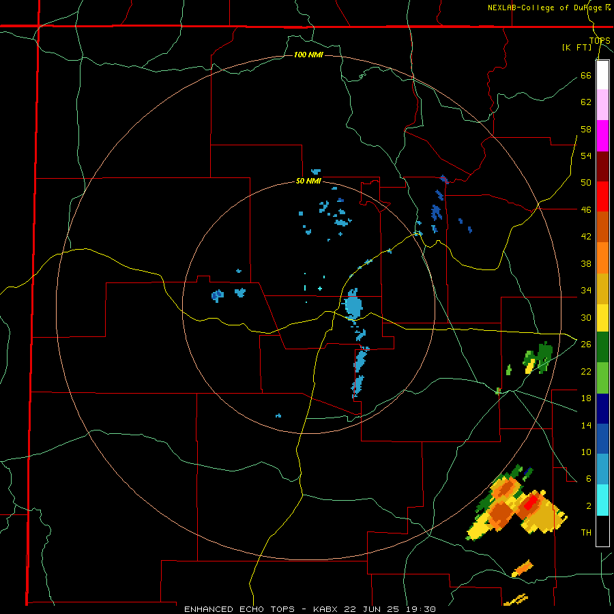Click the bright red storm core echo

pyautogui.click(x=530, y=503)
